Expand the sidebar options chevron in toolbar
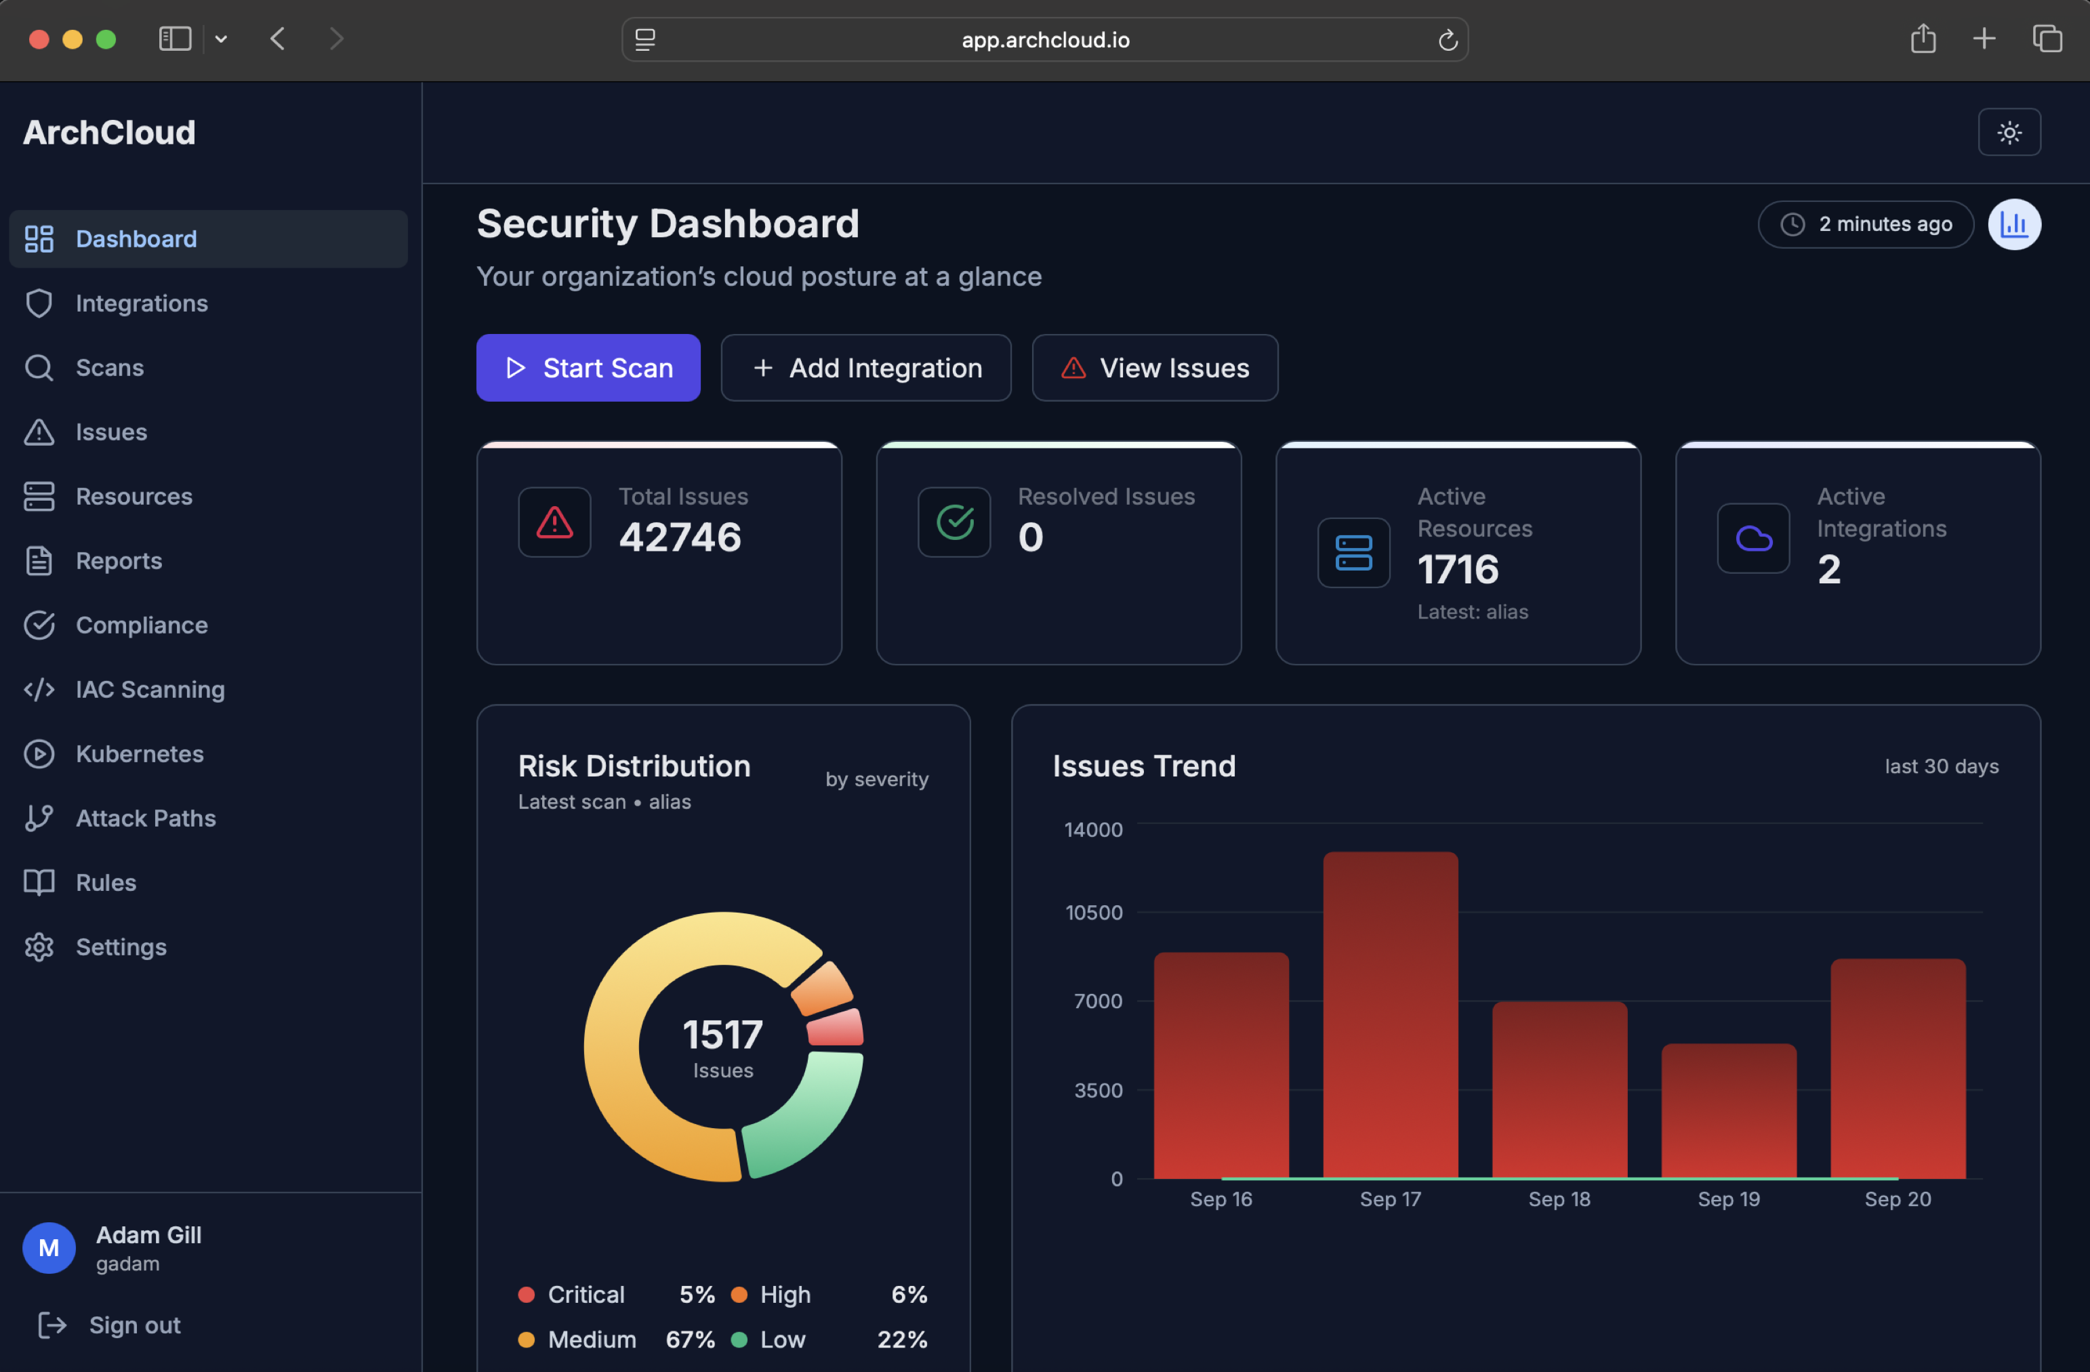The width and height of the screenshot is (2090, 1372). click(x=222, y=39)
